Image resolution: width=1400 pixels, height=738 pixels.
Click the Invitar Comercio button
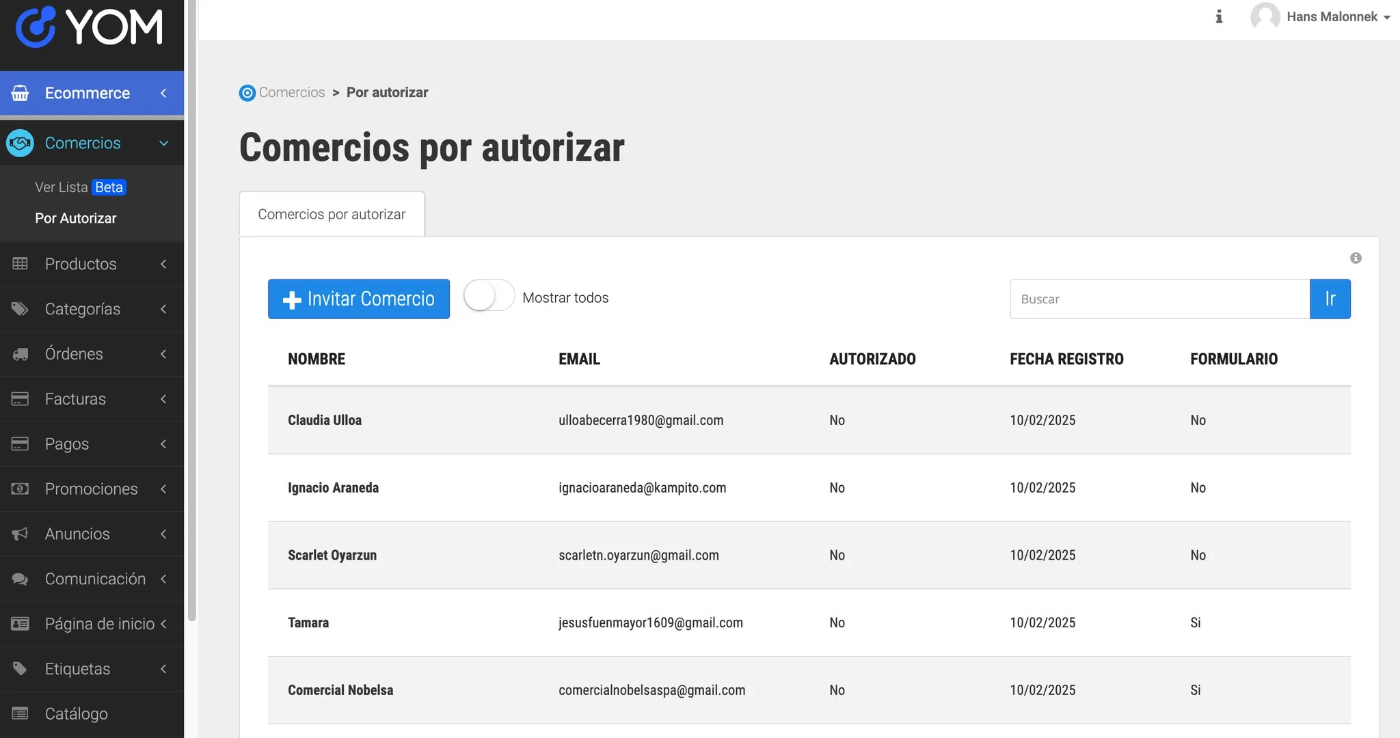click(359, 299)
